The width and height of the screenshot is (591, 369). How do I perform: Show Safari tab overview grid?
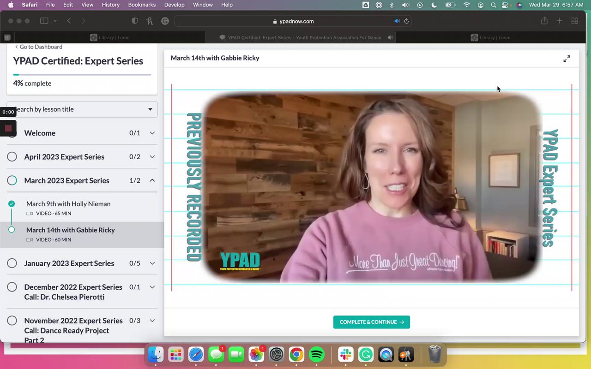point(574,21)
